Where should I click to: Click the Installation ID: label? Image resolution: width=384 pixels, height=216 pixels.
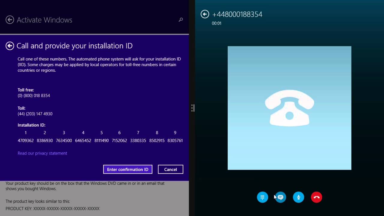coord(31,125)
